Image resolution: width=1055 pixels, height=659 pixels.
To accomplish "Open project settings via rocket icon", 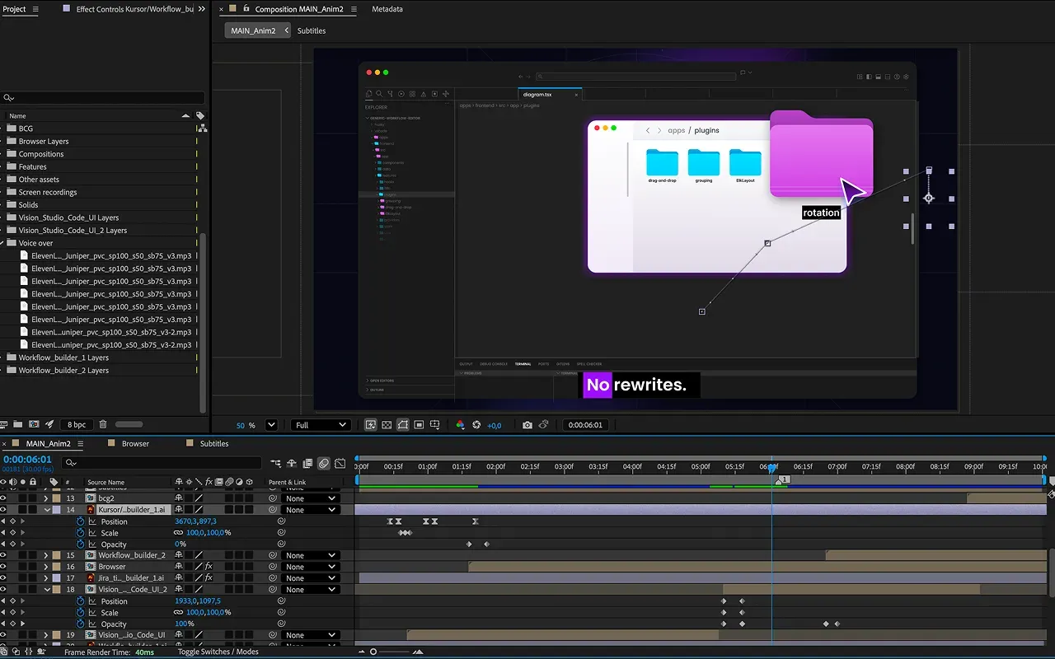I will pyautogui.click(x=49, y=424).
